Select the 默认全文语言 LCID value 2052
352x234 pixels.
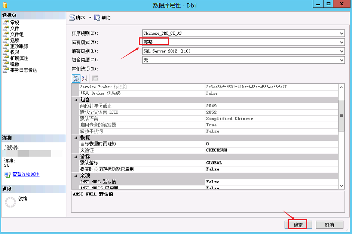(272, 112)
